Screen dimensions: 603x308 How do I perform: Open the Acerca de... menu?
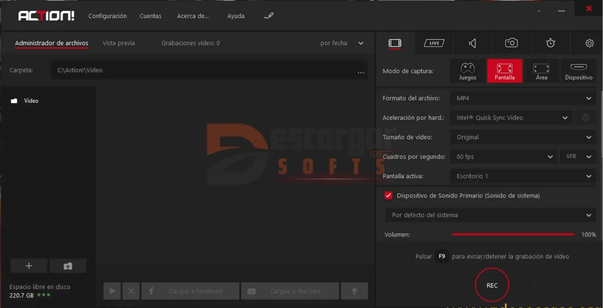click(193, 16)
